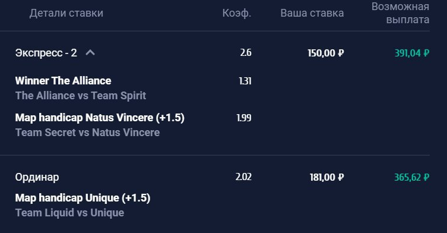Open Map handicap Natus Vincere (+1.5) selection
The width and height of the screenshot is (447, 233).
click(100, 118)
